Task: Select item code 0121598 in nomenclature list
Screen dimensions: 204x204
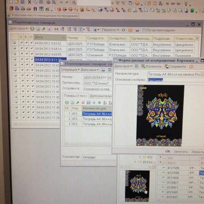Action: [x=173, y=168]
